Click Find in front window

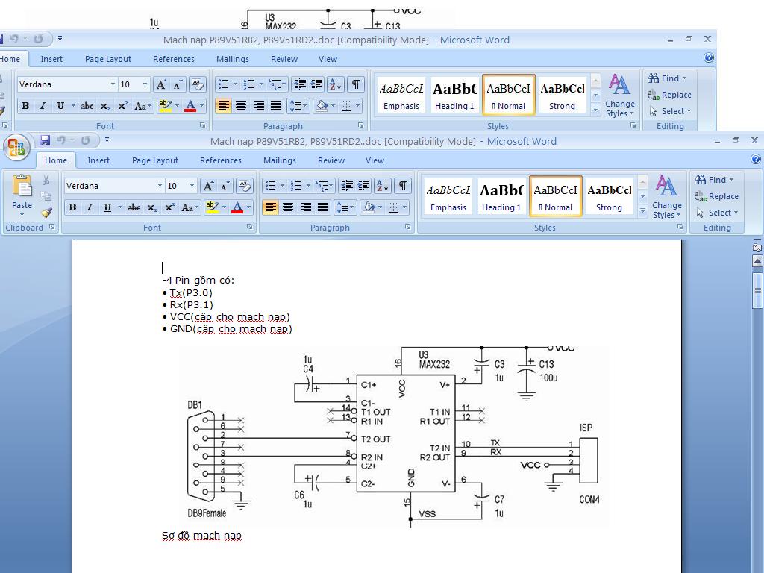coord(715,180)
